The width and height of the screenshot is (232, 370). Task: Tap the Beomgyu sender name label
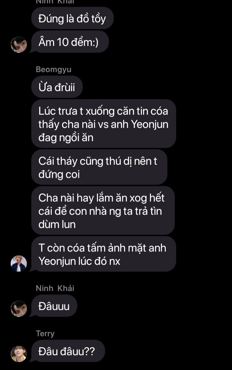pos(54,69)
